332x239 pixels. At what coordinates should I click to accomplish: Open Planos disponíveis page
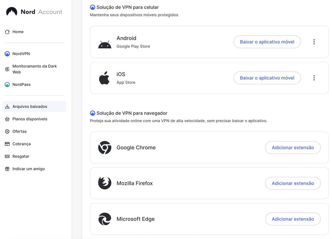tap(34, 119)
